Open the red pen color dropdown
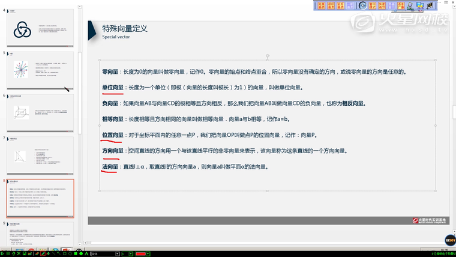 (x=148, y=253)
